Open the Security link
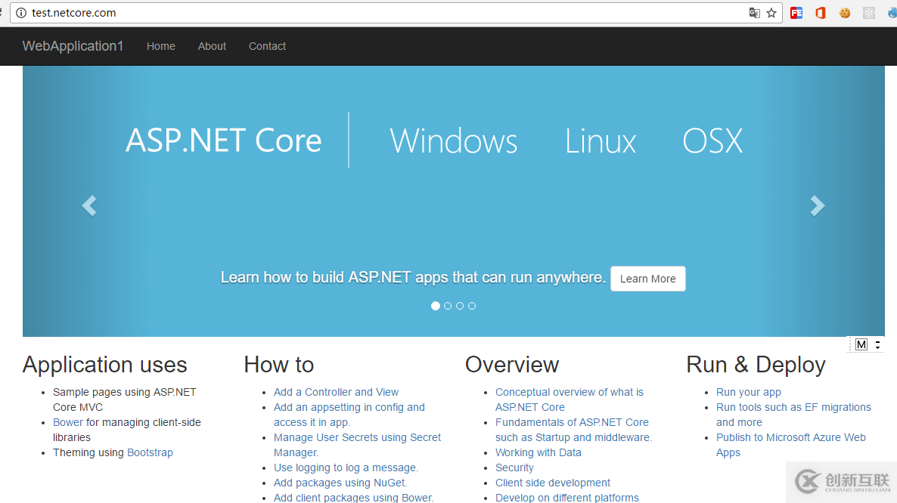This screenshot has height=503, width=897. (x=514, y=468)
